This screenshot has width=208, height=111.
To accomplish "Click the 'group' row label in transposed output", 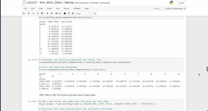I will 42,79.
